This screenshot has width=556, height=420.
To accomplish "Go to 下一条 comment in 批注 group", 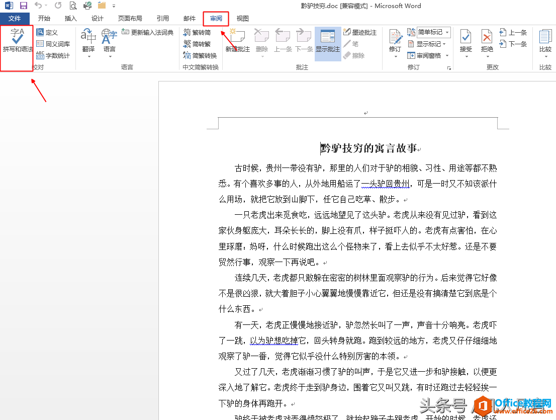I will (x=304, y=40).
